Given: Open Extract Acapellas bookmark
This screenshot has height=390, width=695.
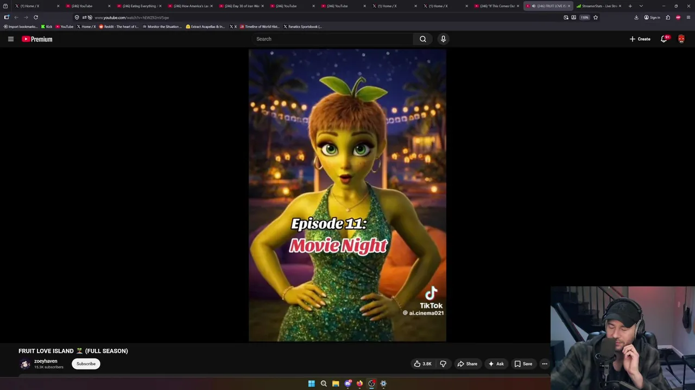Looking at the screenshot, I should click(205, 27).
